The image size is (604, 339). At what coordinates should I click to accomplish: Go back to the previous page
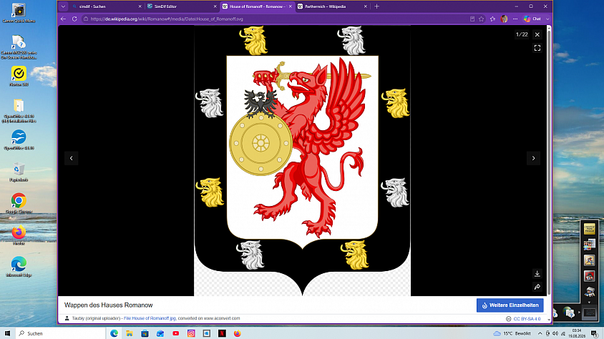pyautogui.click(x=64, y=19)
